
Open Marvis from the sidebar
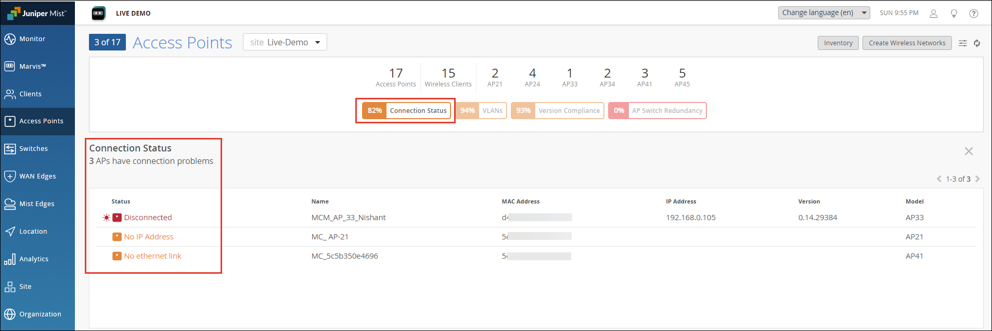pyautogui.click(x=32, y=67)
